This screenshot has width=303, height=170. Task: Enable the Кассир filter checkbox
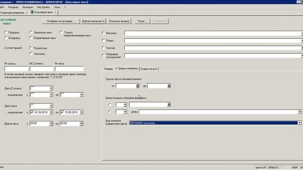103,48
